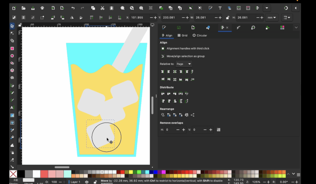Open the Transform panel tab

click(x=253, y=27)
